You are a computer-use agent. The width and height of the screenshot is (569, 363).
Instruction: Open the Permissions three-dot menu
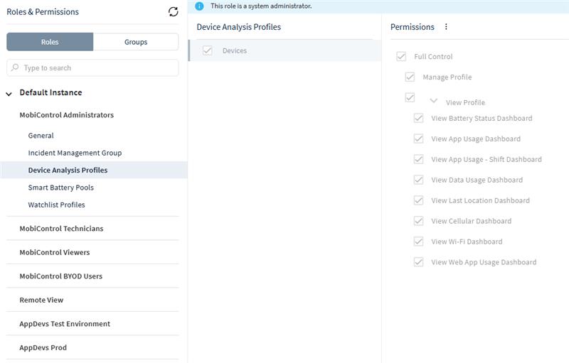click(446, 26)
